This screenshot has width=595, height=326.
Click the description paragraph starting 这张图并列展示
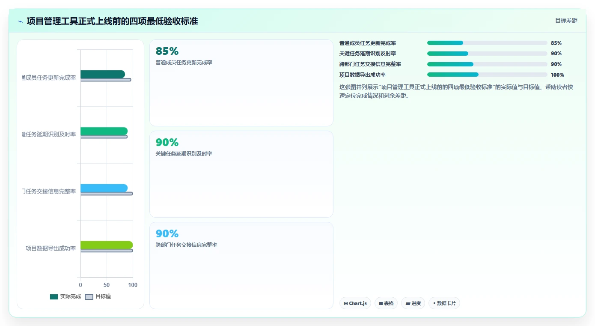[456, 91]
